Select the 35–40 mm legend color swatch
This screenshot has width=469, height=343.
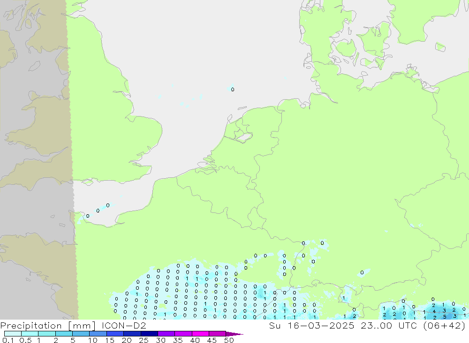pos(183,334)
